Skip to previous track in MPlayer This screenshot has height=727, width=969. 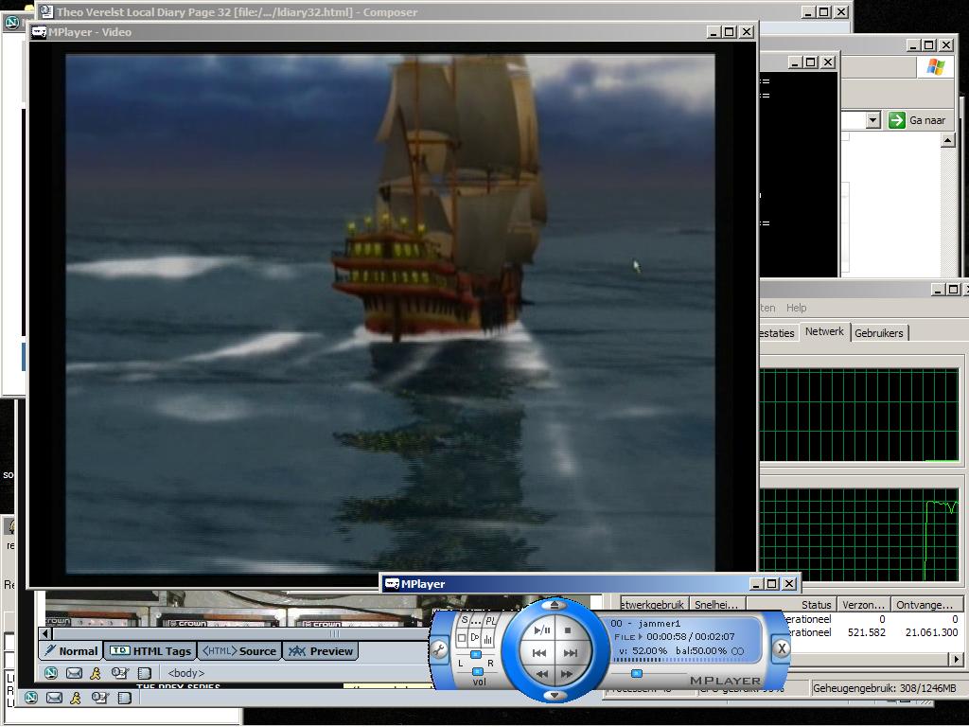click(x=539, y=653)
